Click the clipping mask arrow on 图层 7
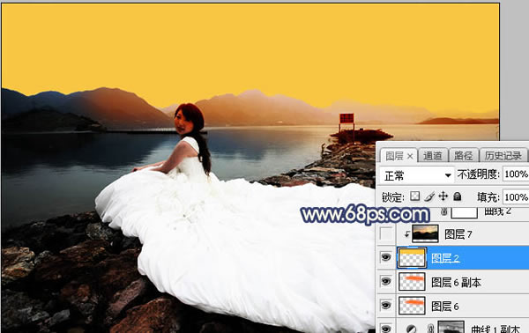Viewport: 529px width, 333px height. tap(407, 233)
